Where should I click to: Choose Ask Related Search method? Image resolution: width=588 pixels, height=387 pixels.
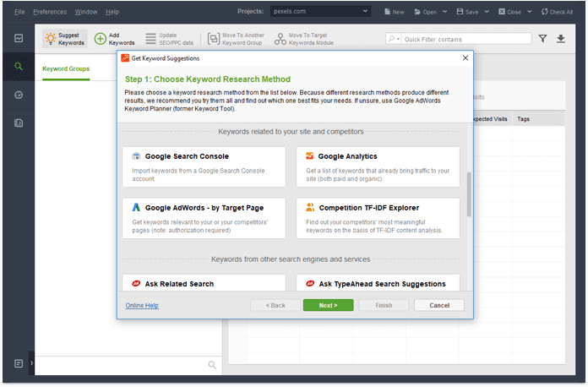click(x=204, y=283)
